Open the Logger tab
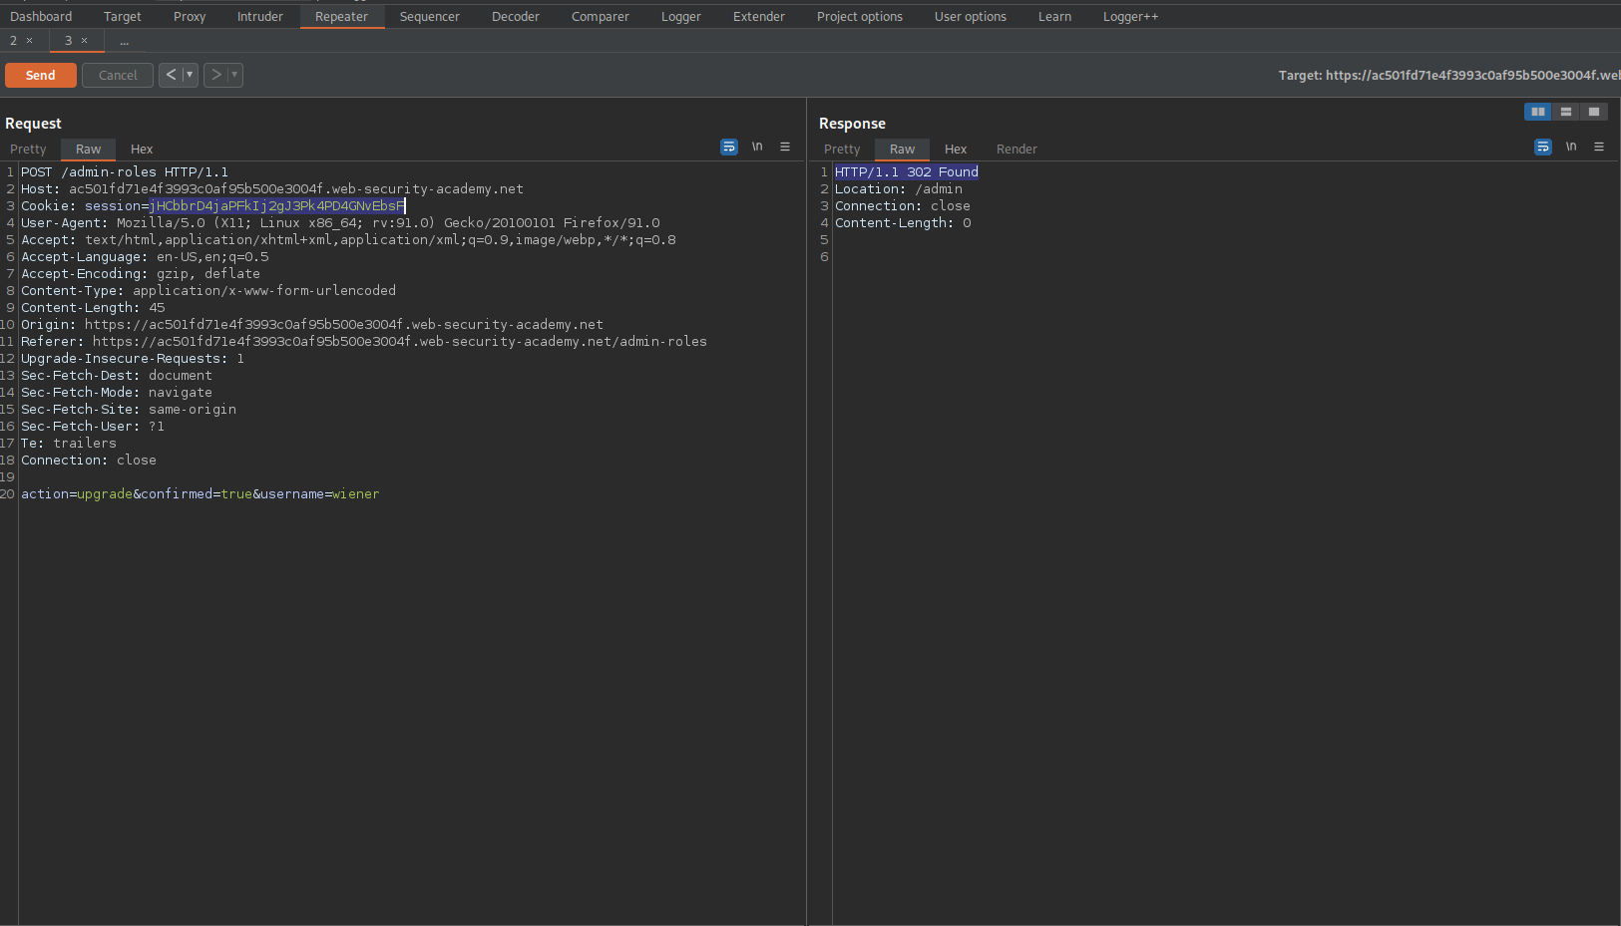Viewport: 1621px width, 926px height. click(681, 16)
